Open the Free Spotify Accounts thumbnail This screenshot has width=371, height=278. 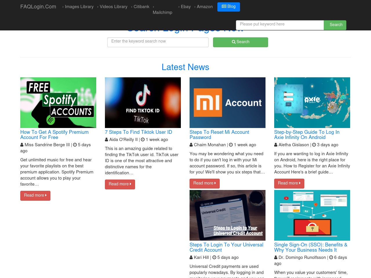58,103
